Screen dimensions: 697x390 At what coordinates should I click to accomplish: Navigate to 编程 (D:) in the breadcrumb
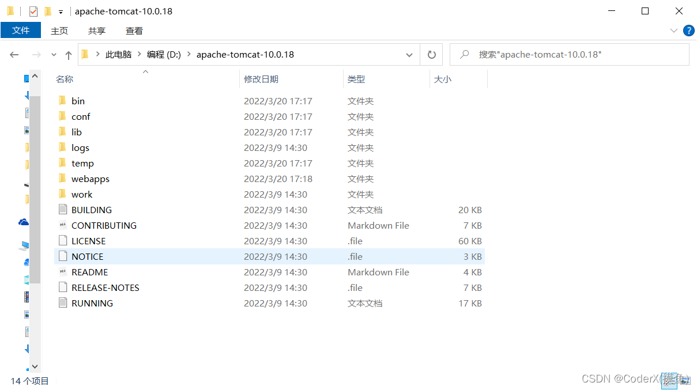pos(164,54)
